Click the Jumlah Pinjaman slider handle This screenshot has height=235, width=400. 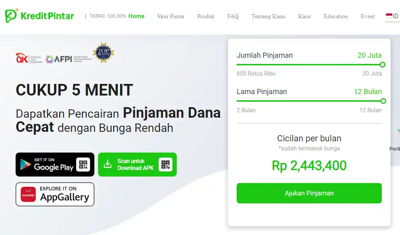pyautogui.click(x=382, y=65)
